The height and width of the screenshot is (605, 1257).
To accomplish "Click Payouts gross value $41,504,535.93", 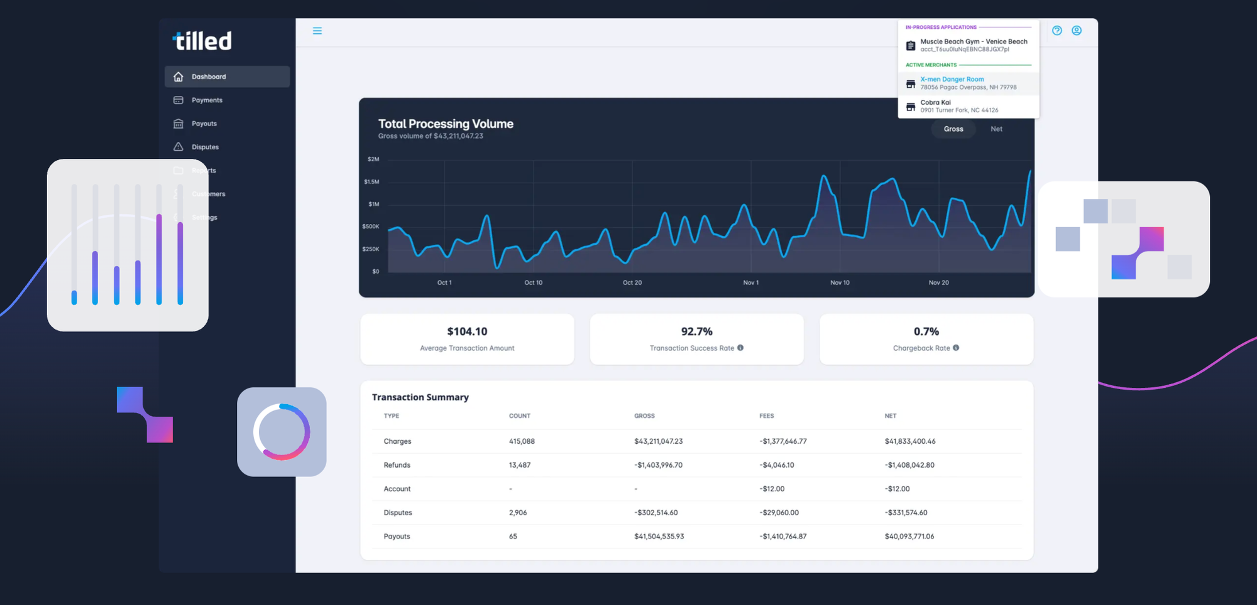I will click(659, 537).
